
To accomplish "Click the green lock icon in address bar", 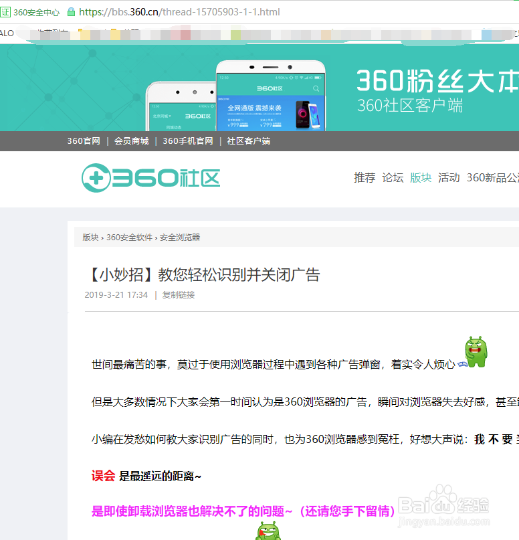I will (x=72, y=12).
